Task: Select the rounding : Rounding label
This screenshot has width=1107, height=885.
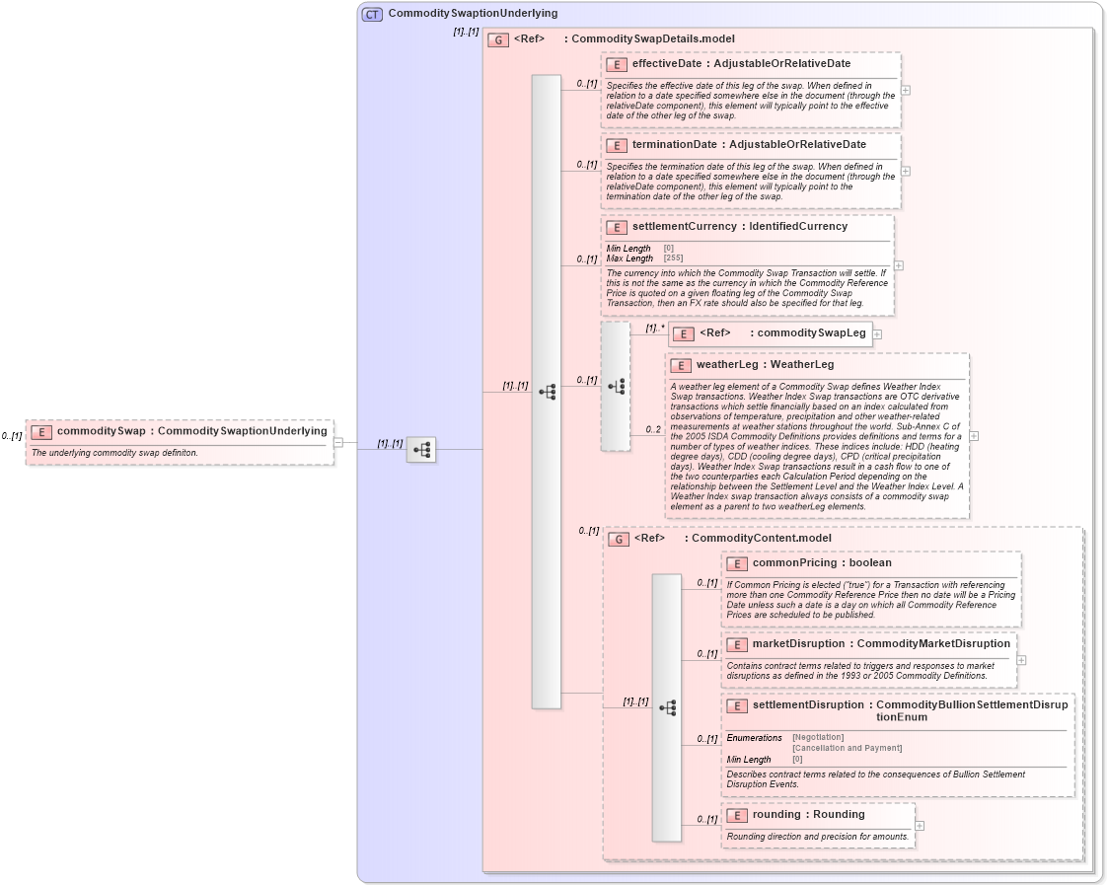Action: pos(808,814)
